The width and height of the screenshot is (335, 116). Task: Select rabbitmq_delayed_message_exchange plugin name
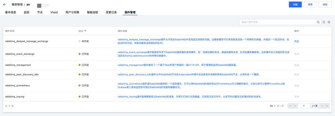pyautogui.click(x=26, y=41)
